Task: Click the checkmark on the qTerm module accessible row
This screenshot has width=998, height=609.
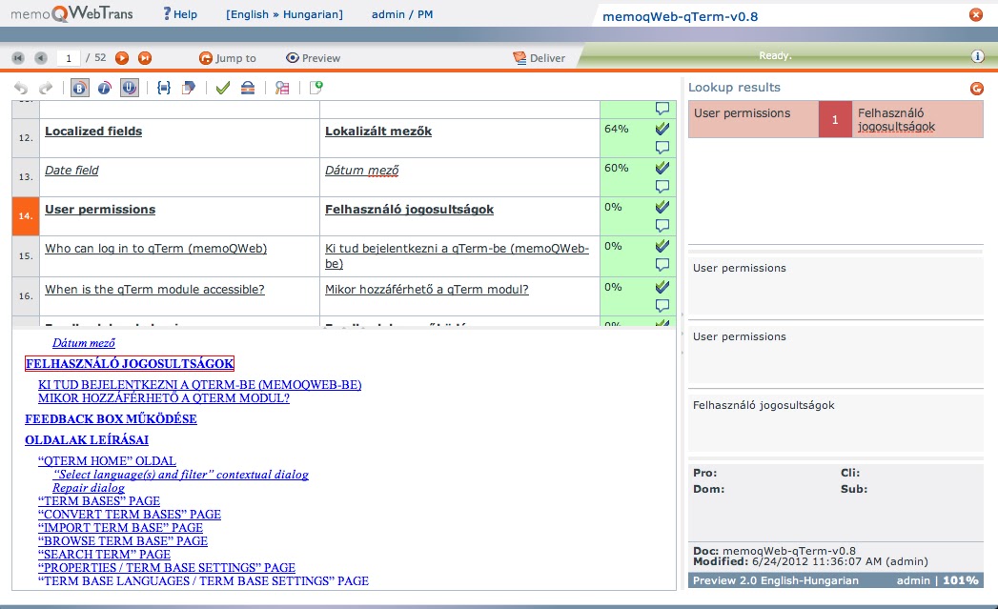Action: click(662, 287)
